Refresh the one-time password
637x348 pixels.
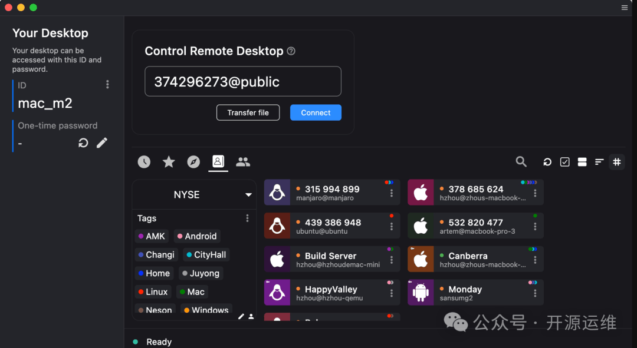tap(83, 143)
